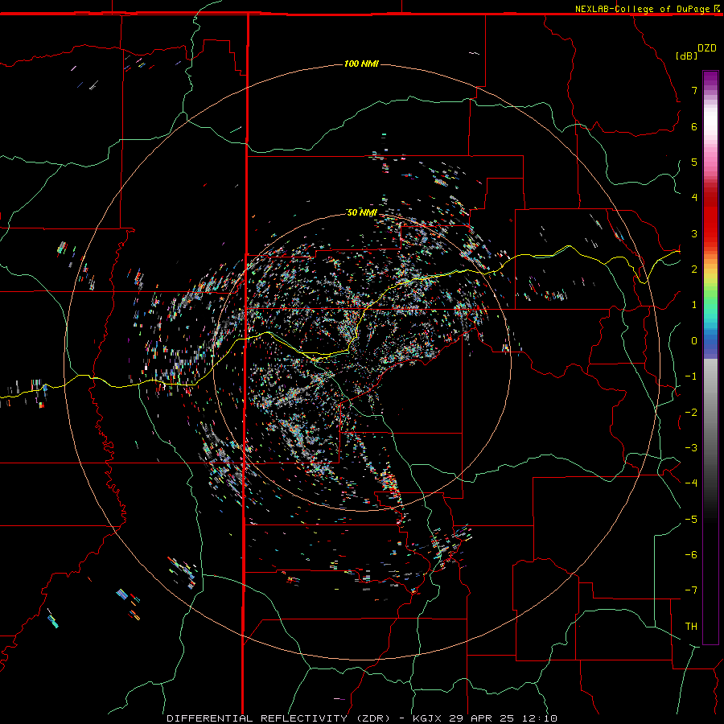Click the -1 value on the color scale
724x724 pixels.
pos(691,376)
